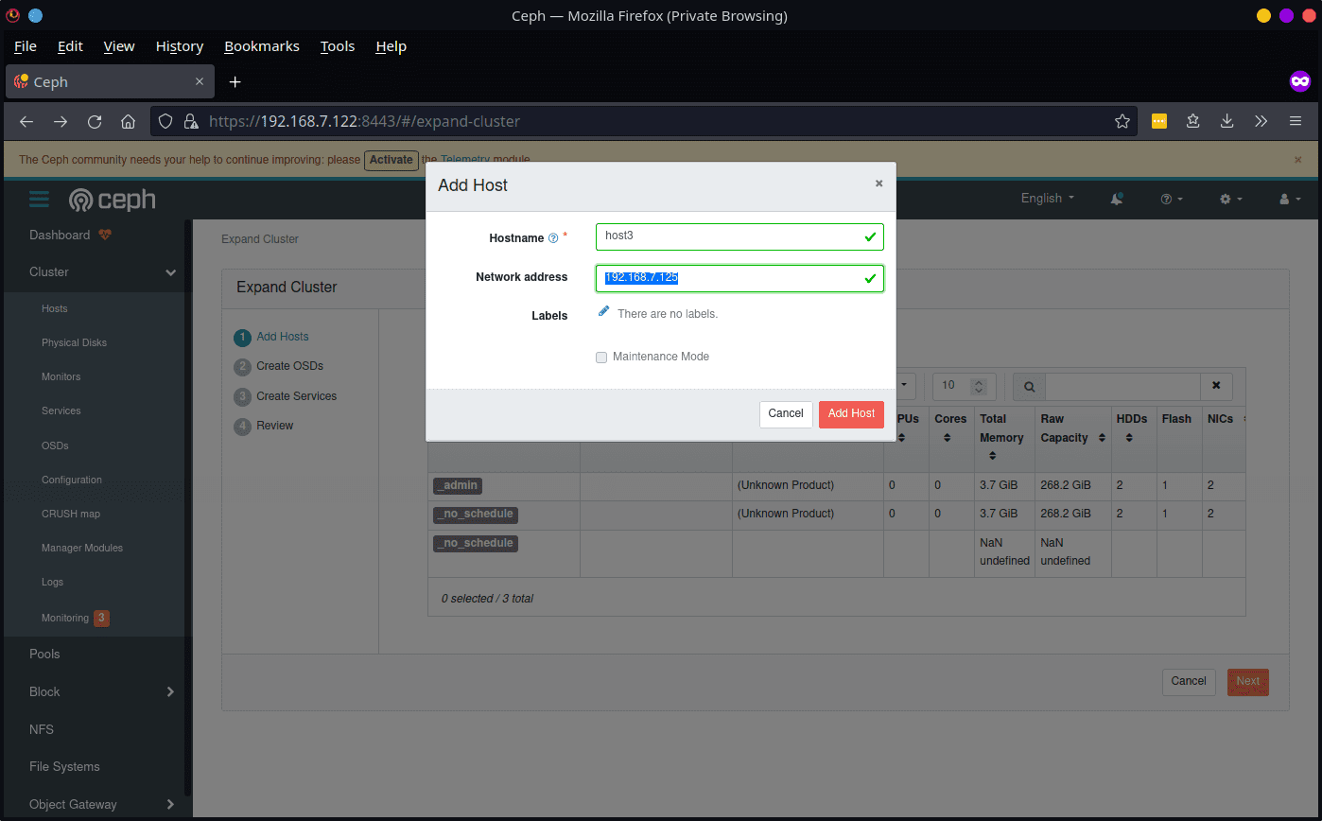The image size is (1322, 821).
Task: Open the notifications bell icon
Action: [x=1117, y=199]
